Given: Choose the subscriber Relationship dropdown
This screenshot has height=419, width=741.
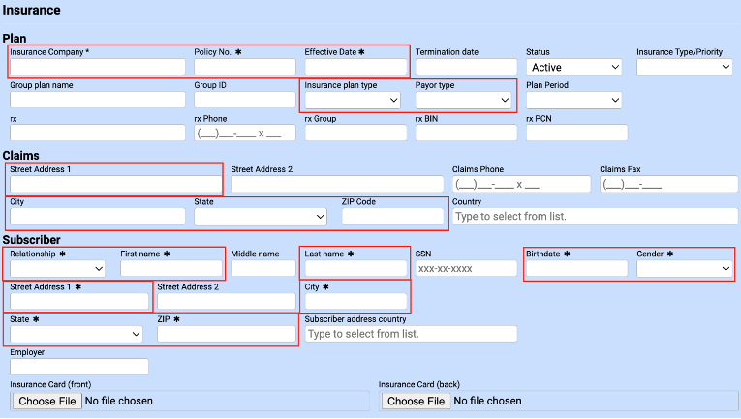Looking at the screenshot, I should [x=58, y=268].
